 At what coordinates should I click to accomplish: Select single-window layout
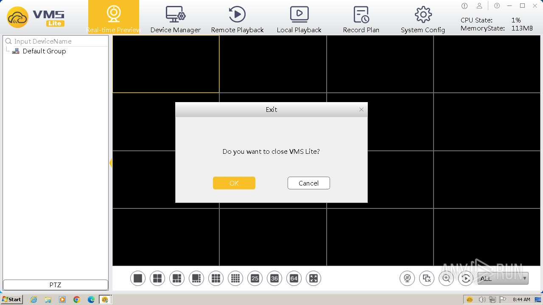138,278
